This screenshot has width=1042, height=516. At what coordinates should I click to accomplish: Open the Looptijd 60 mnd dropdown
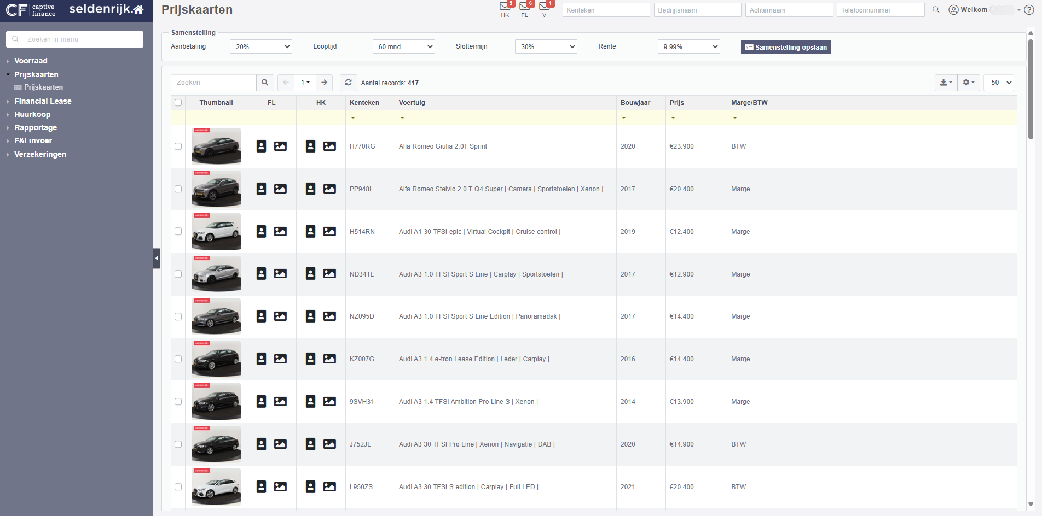coord(404,46)
